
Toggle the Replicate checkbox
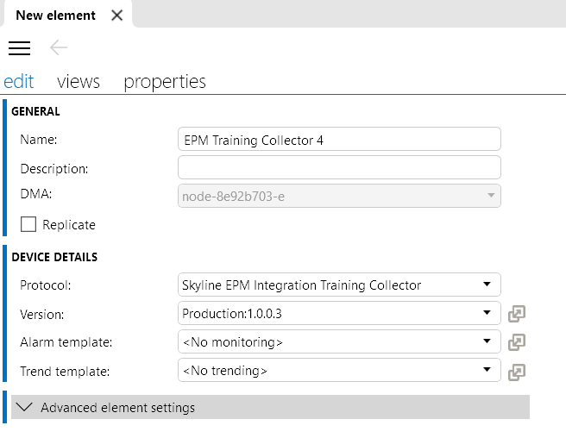coord(28,224)
